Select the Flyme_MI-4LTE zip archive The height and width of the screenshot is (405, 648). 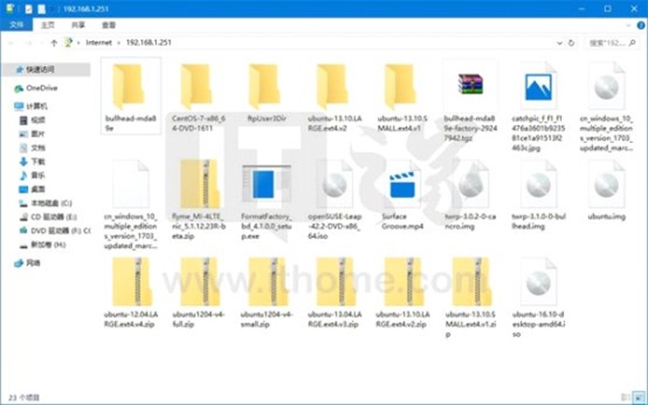tap(197, 186)
